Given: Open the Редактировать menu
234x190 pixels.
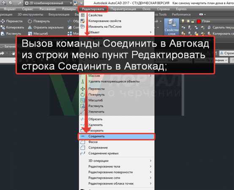Looking at the screenshot, I should point(93,9).
